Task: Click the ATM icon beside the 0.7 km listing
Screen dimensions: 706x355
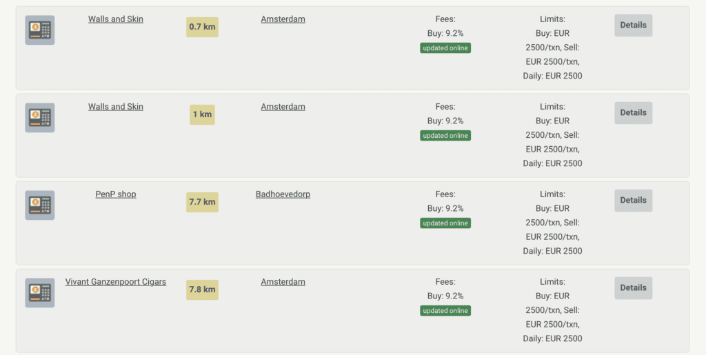Action: coord(40,30)
